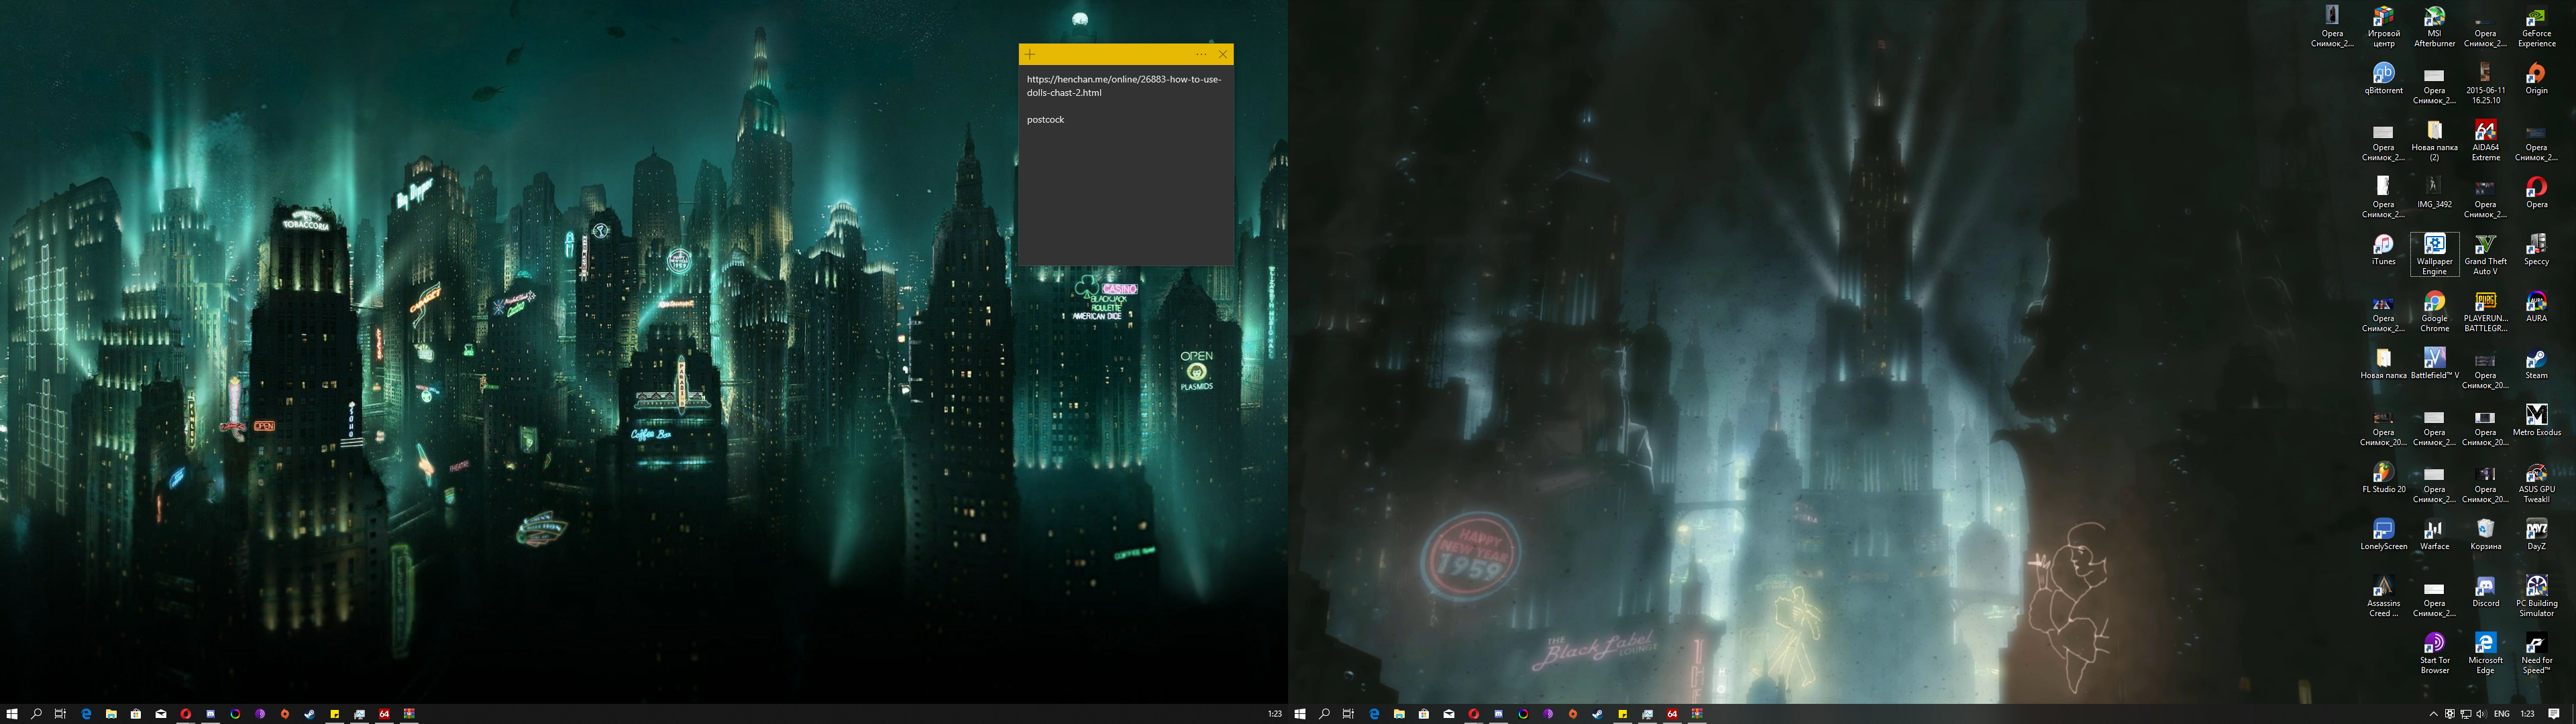Image resolution: width=2576 pixels, height=724 pixels.
Task: Select the LonelyScreen desktop icon
Action: tap(2384, 535)
